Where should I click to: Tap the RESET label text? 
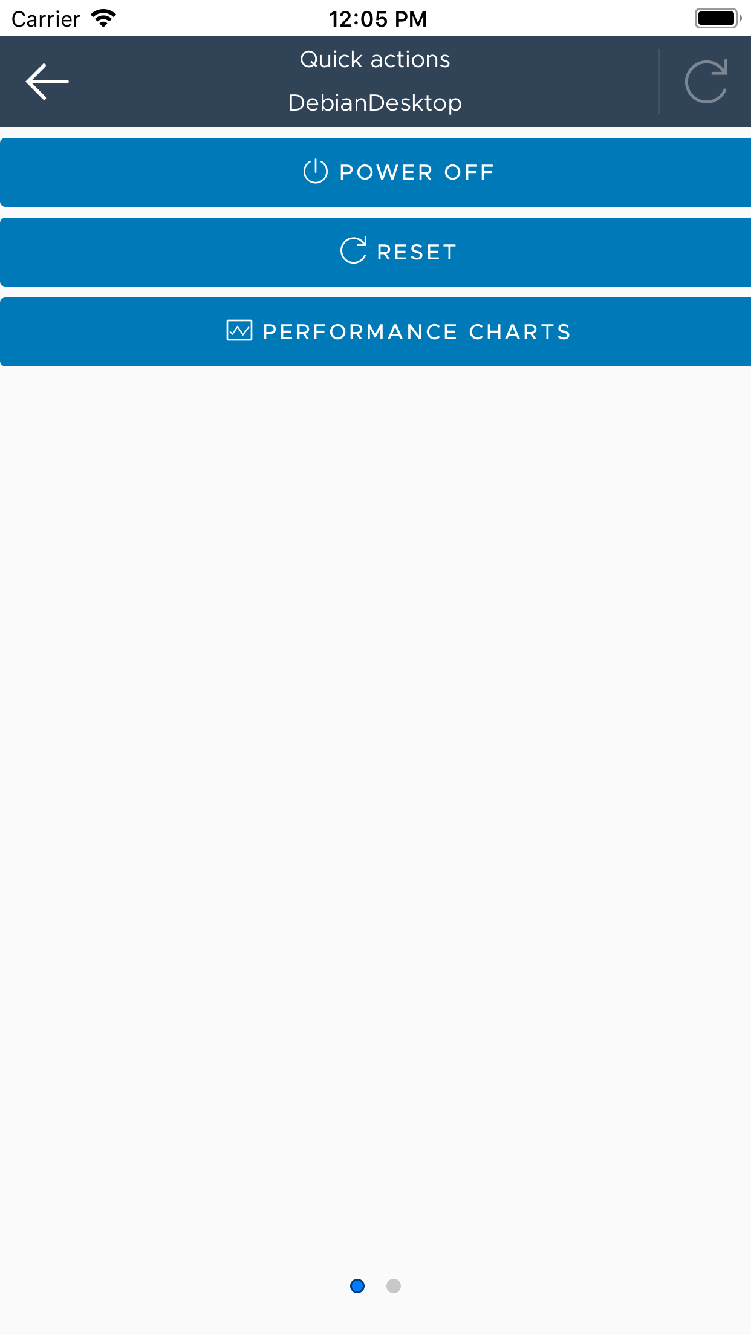[x=417, y=252]
